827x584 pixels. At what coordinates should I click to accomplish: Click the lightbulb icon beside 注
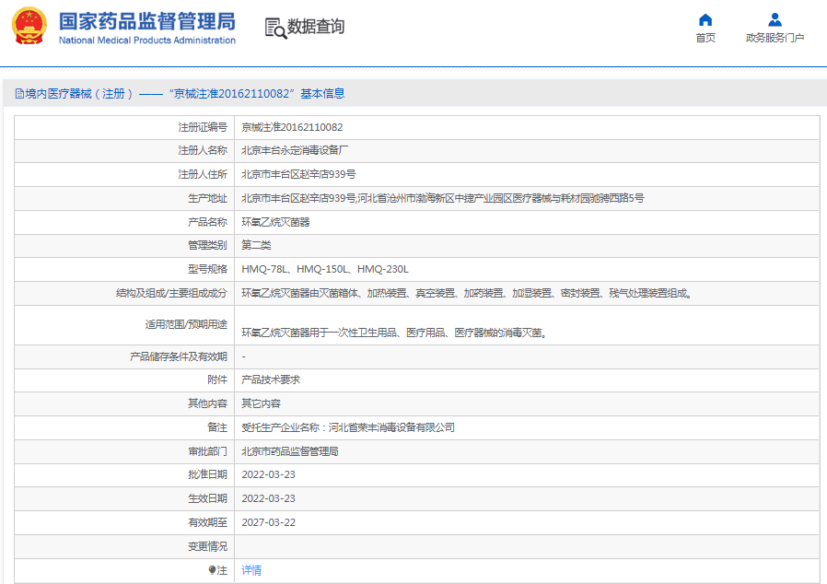[212, 570]
